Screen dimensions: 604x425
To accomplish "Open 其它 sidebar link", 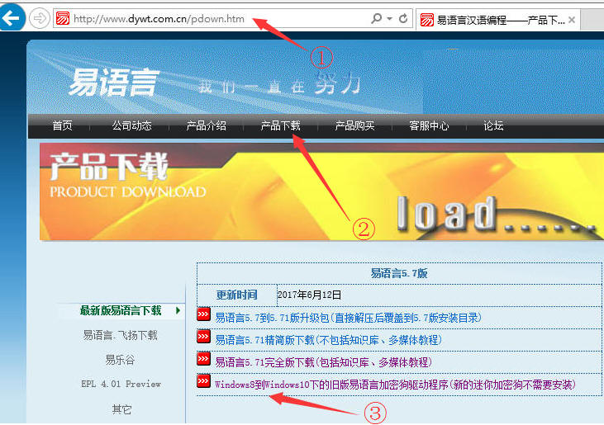I will (121, 409).
